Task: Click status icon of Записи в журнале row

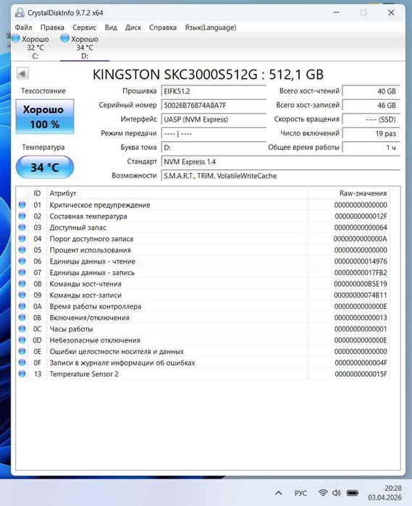Action: 22,363
